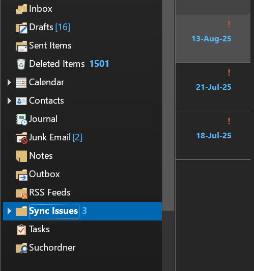This screenshot has width=254, height=271.
Task: Select the message dated 21-Jul-25
Action: (x=213, y=87)
